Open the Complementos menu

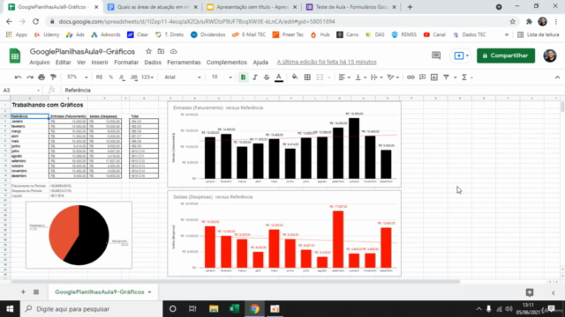click(227, 63)
